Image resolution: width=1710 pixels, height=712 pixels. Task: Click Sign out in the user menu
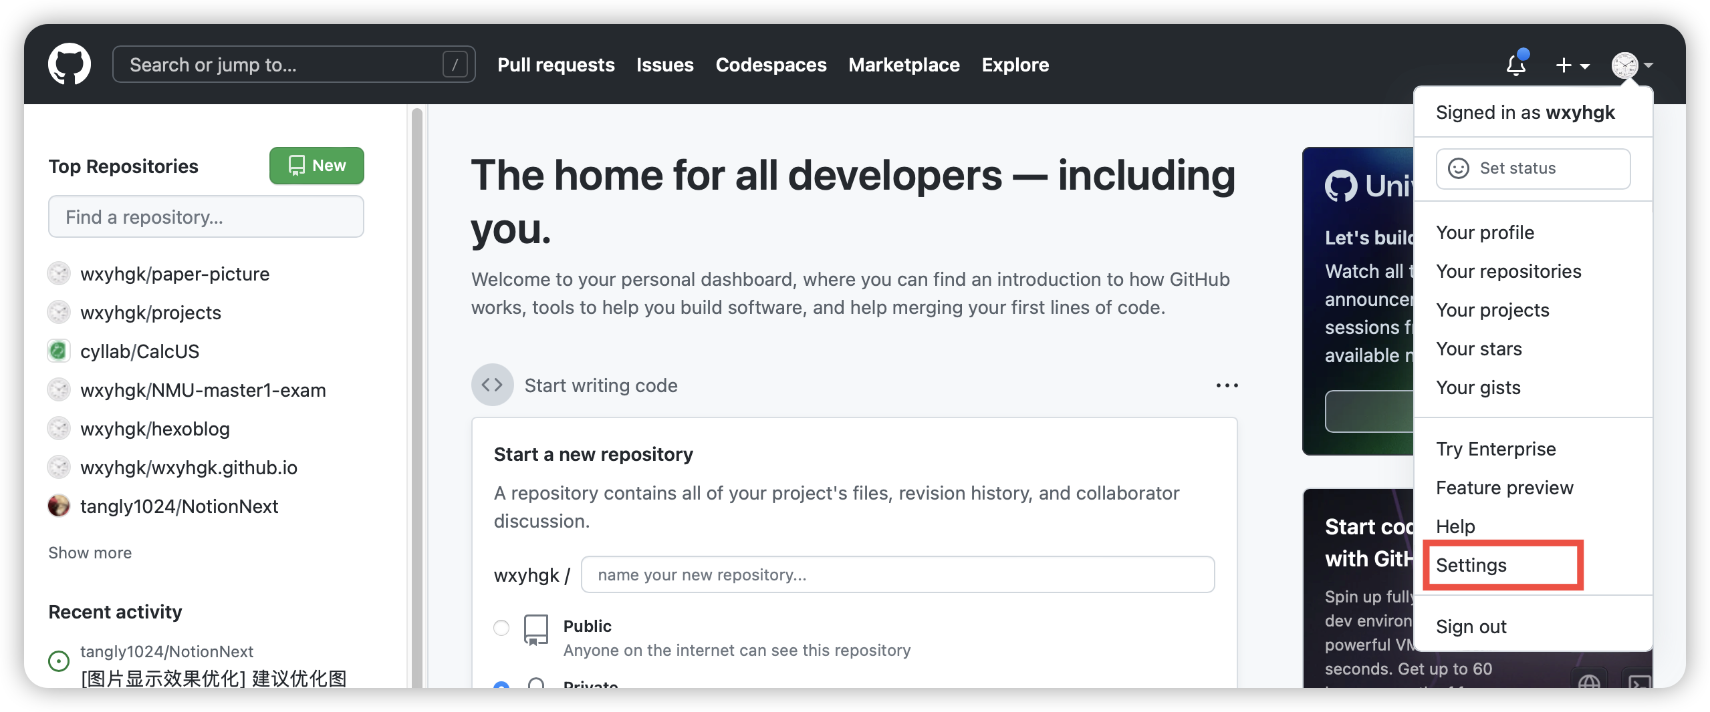(1533, 627)
